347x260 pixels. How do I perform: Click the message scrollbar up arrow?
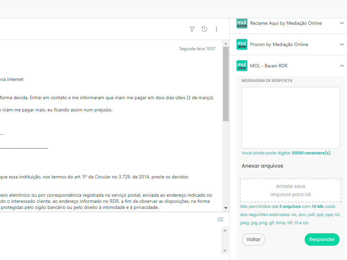point(226,44)
